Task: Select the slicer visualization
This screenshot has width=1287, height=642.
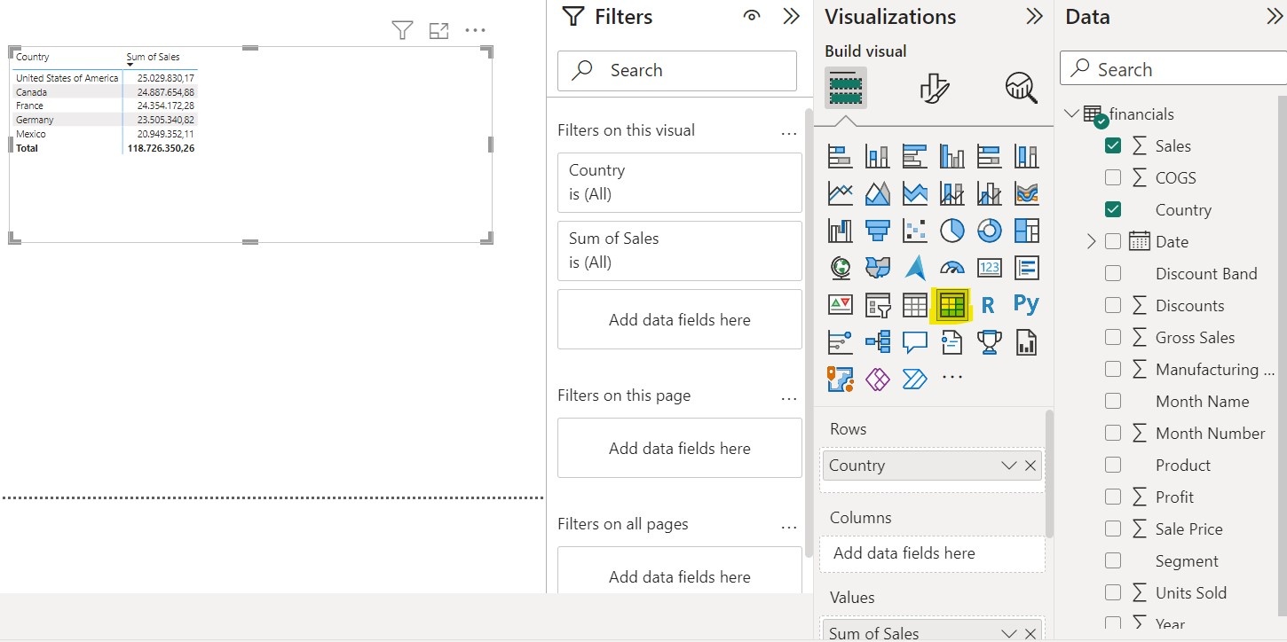Action: [878, 304]
